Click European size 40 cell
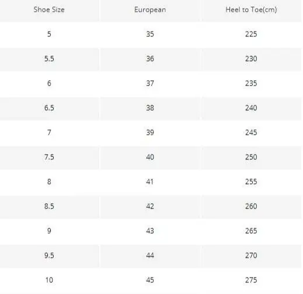 [x=150, y=157]
